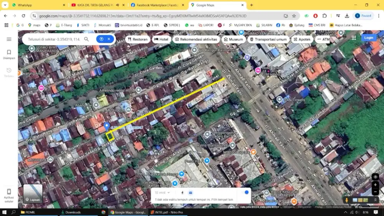Choose walking mode in travel time card
The width and height of the screenshot is (384, 216).
pos(182,193)
